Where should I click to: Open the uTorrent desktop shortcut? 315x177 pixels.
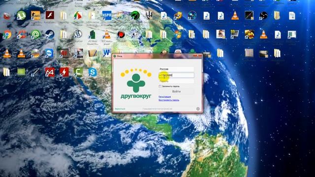point(21,15)
